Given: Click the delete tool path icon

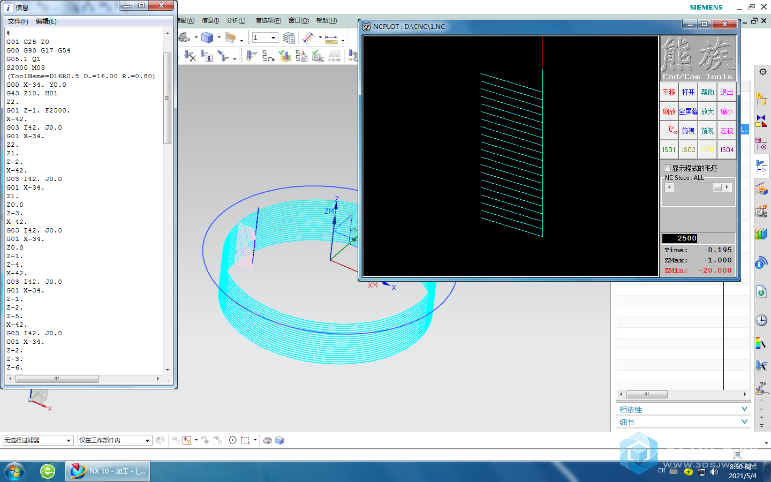Looking at the screenshot, I should click(x=190, y=56).
